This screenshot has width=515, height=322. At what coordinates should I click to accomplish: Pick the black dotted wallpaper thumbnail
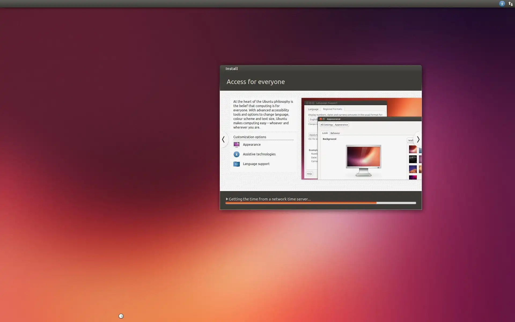pos(413,159)
